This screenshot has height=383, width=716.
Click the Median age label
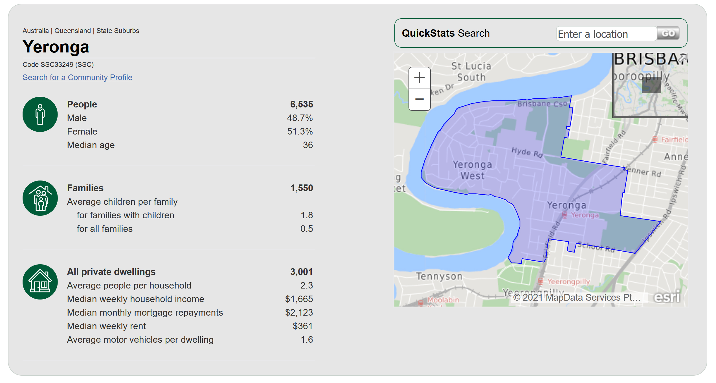[x=91, y=145]
